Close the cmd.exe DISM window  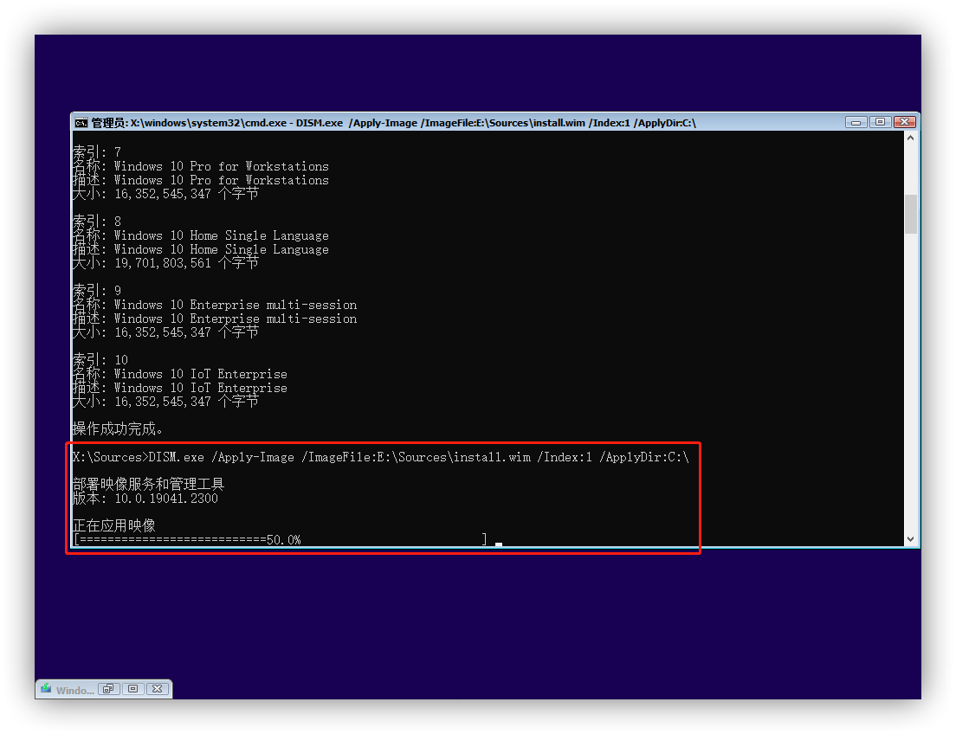point(905,123)
